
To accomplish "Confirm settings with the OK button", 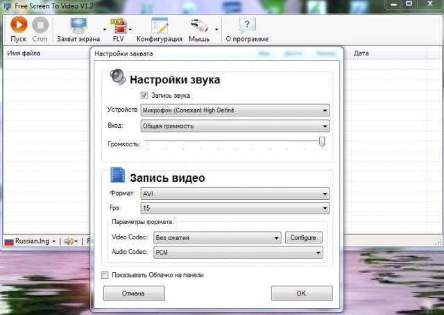I will click(x=302, y=293).
